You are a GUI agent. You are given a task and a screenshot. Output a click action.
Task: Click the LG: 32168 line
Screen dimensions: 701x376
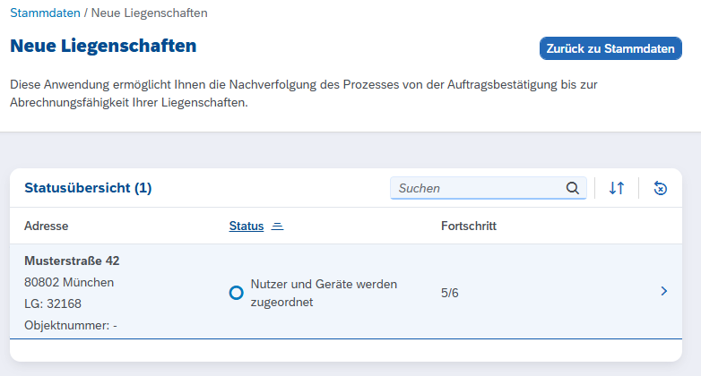(53, 304)
